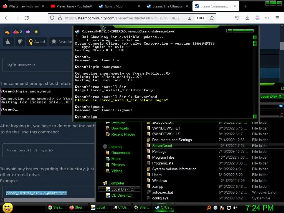Switch to 7-Zip taskbar item

(x=121, y=207)
